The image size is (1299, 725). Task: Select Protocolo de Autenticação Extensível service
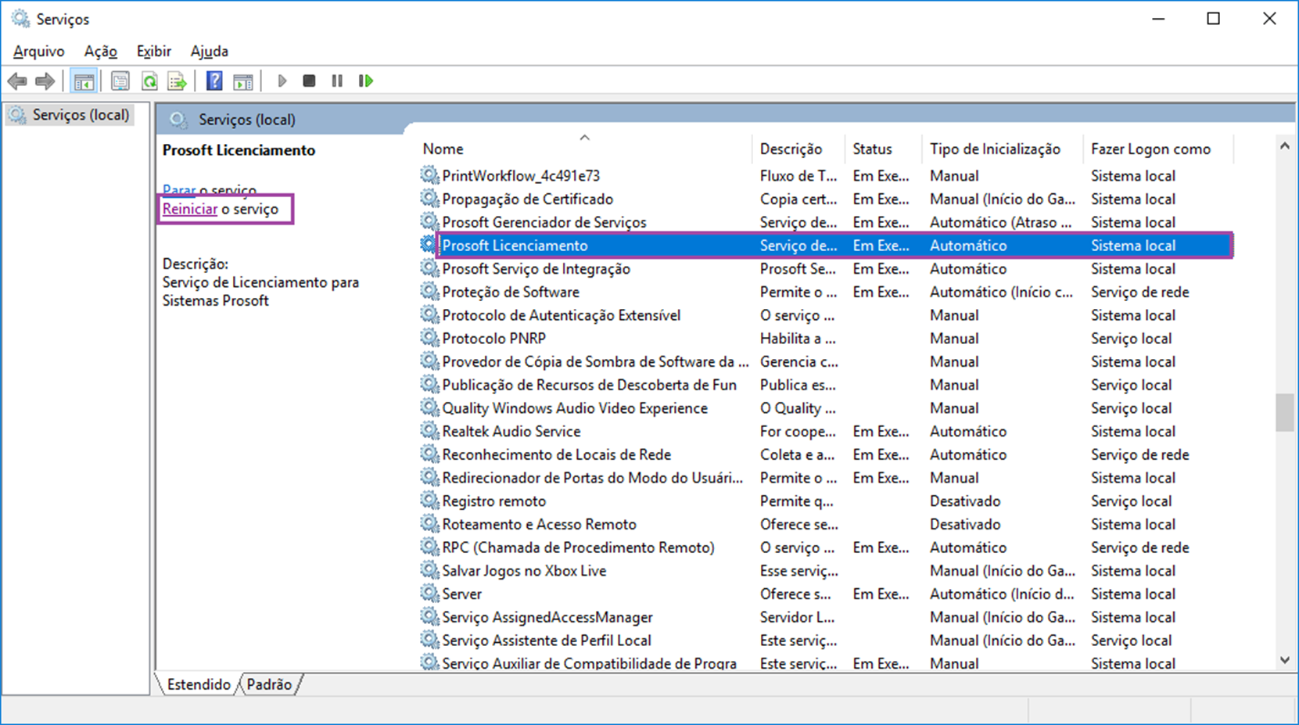pyautogui.click(x=826, y=315)
